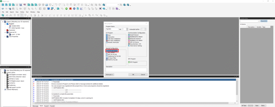275x107 pixels.
Task: Click the Redo arrow in toolbar
Action: (60, 5)
